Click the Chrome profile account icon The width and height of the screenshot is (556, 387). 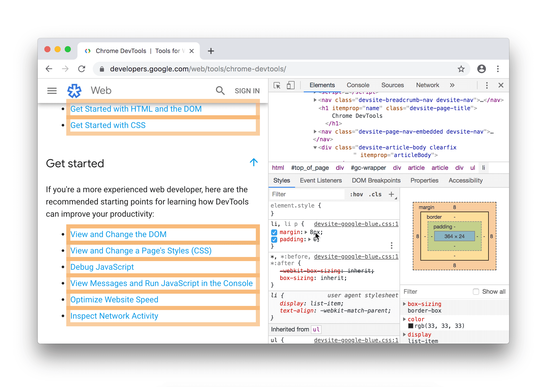(x=481, y=69)
